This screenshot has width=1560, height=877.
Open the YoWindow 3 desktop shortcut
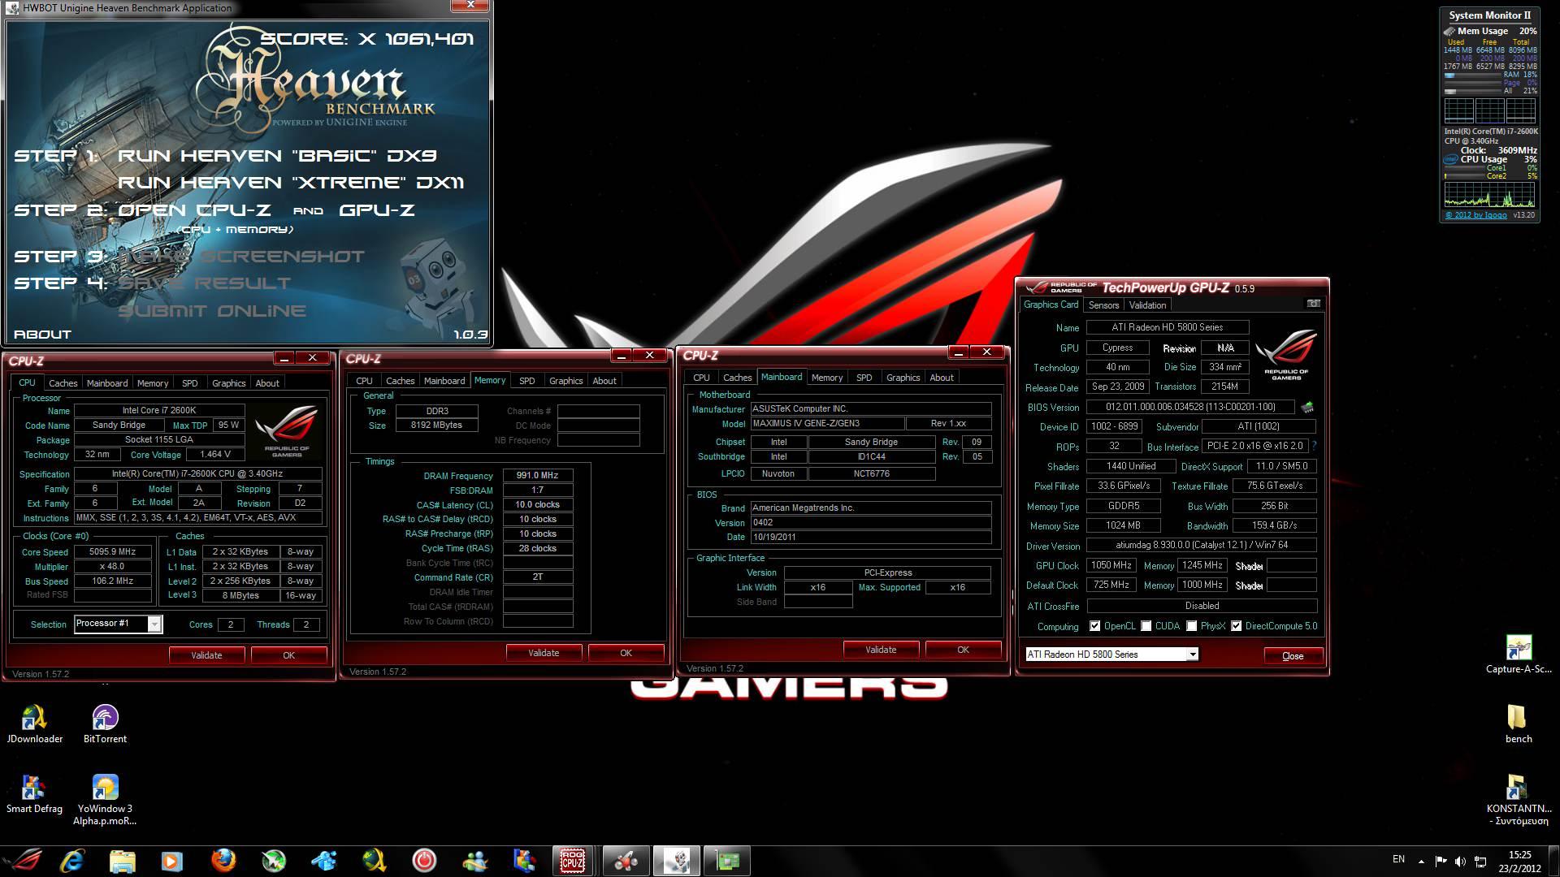coord(105,799)
